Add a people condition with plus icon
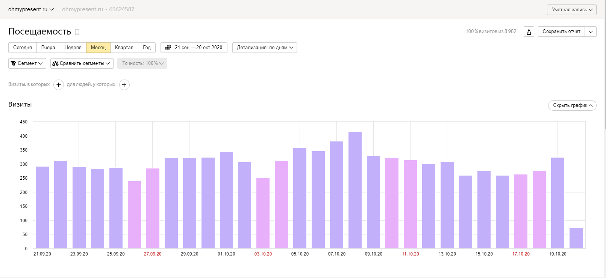 (124, 85)
